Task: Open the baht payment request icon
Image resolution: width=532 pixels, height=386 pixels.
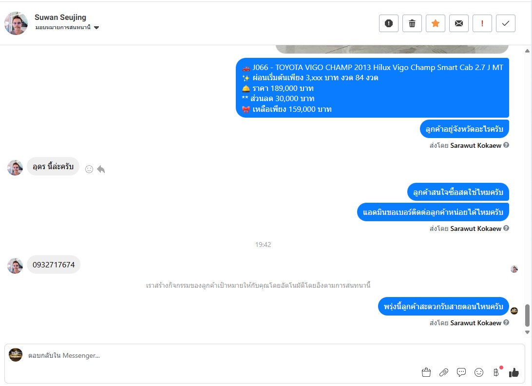Action: point(496,372)
